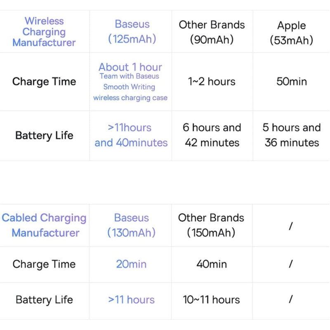The image size is (330, 330).
Task: Click the wireless Charge Time row label
Action: point(44,82)
